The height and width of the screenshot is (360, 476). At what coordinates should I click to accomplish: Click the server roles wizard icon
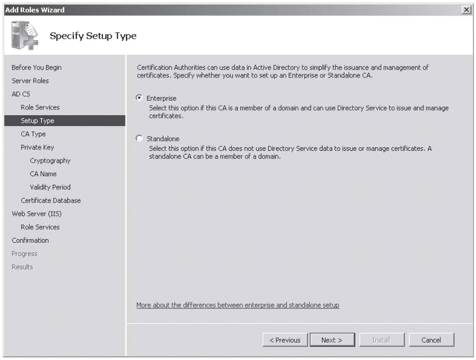pyautogui.click(x=25, y=36)
